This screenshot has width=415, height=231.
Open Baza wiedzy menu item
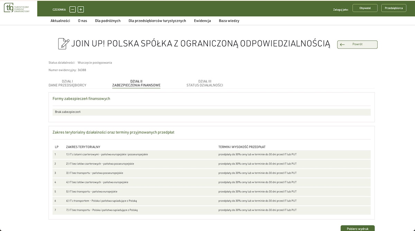[229, 21]
